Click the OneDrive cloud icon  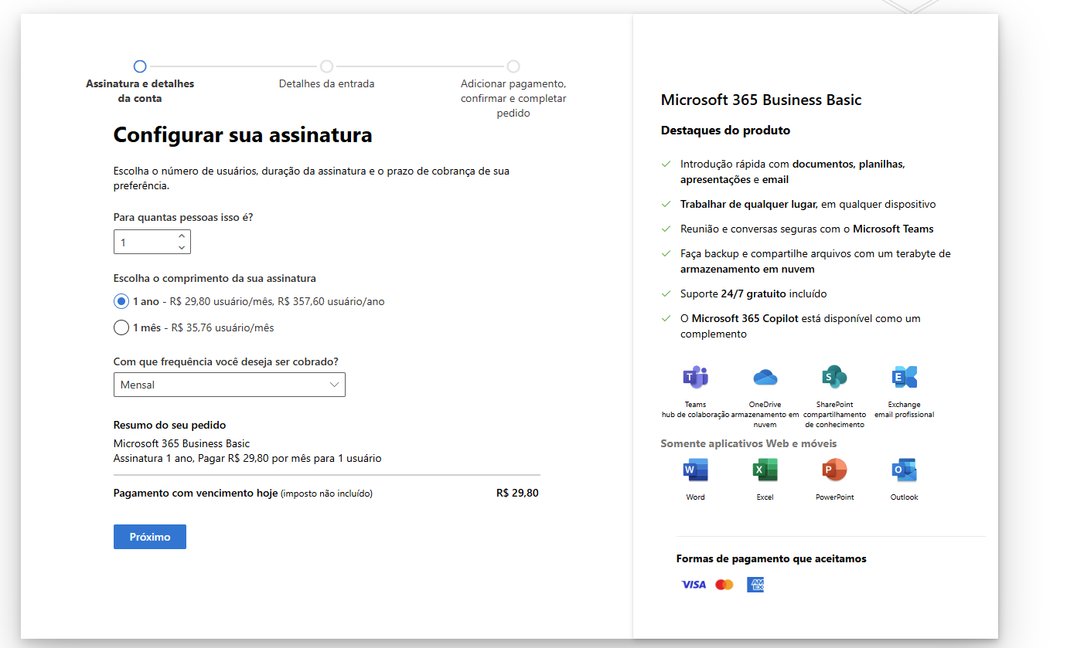coord(765,377)
